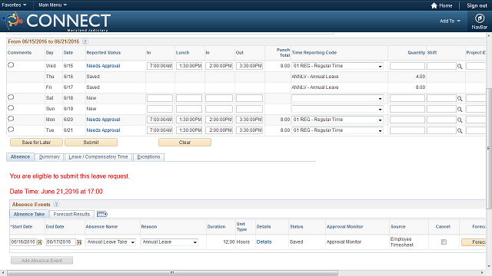492x276 pixels.
Task: Add comment for Mon 6/20 row
Action: 11,119
